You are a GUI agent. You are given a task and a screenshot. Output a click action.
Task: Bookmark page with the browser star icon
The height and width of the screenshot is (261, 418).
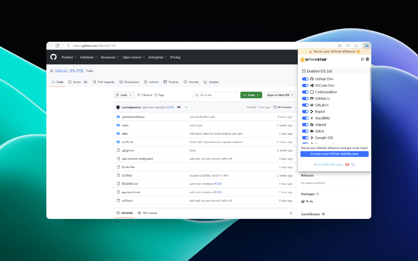(x=356, y=46)
